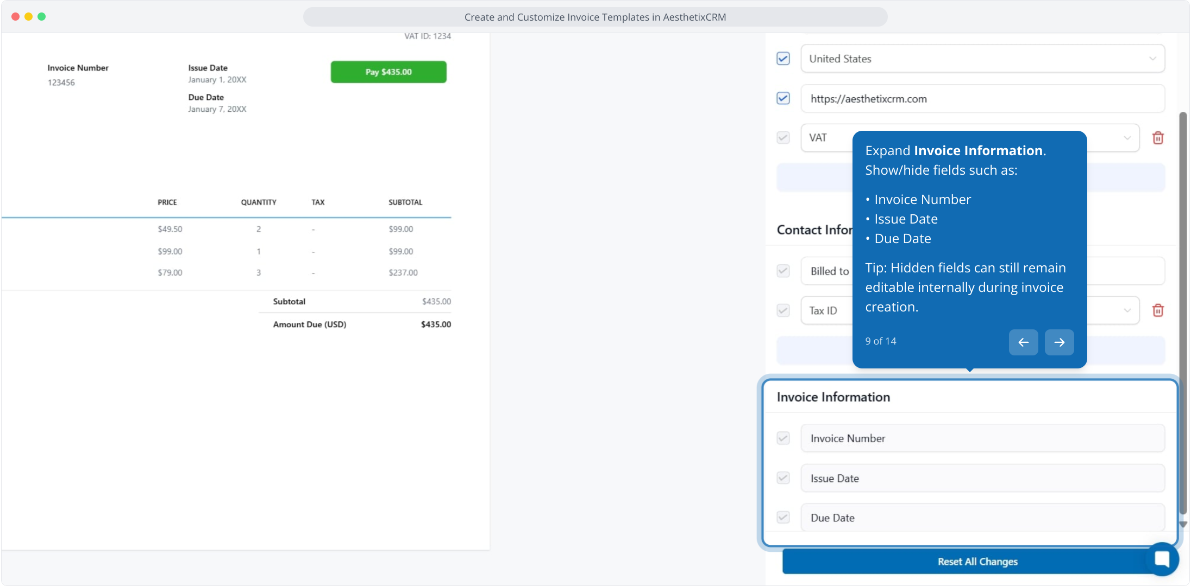The image size is (1191, 586).
Task: Toggle the Due Date checkbox
Action: pyautogui.click(x=783, y=518)
